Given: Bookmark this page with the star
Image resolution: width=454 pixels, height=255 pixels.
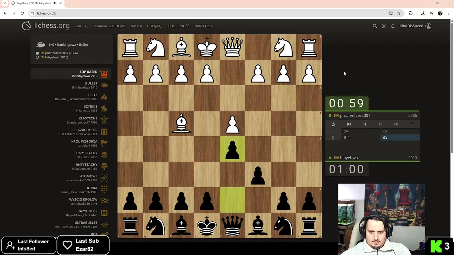Looking at the screenshot, I should coord(399,13).
